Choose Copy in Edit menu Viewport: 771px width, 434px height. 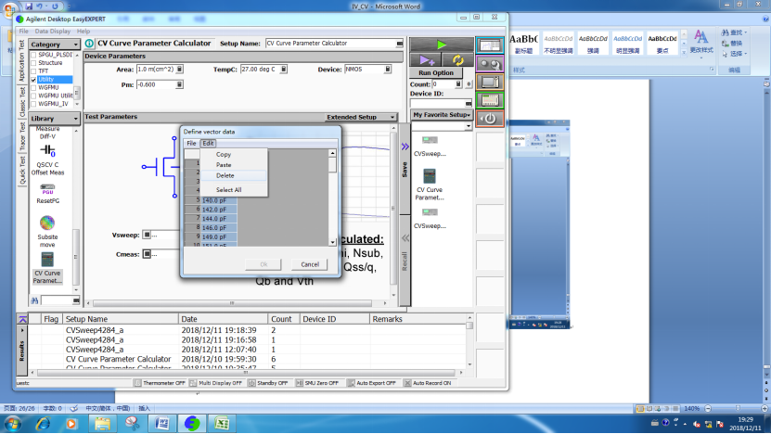[224, 154]
